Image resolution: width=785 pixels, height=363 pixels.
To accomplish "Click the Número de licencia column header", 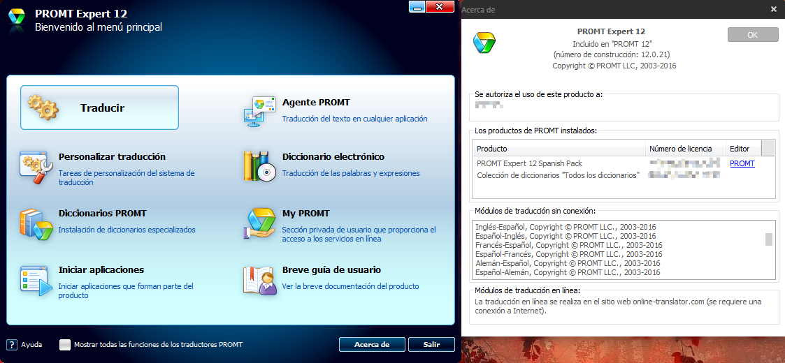I will [685, 149].
